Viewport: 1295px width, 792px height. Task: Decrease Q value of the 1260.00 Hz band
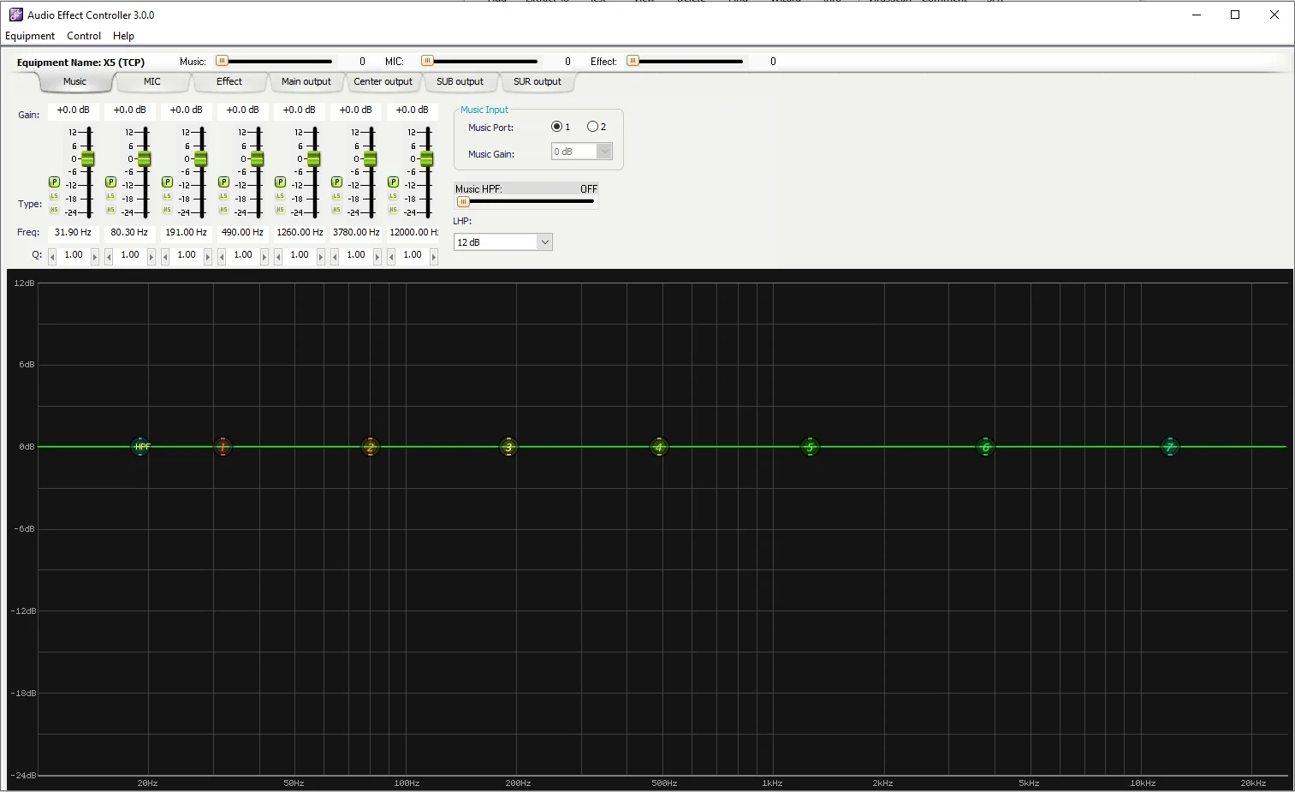click(x=278, y=256)
